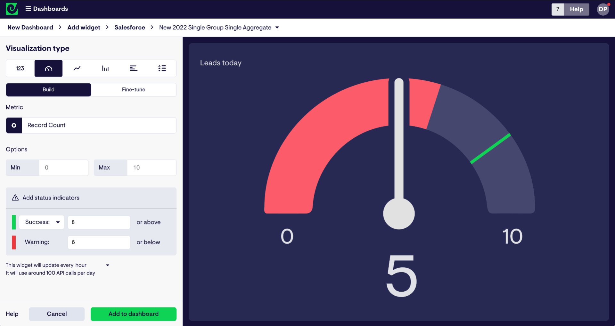Click the Min value input field
Viewport: 615px width, 326px height.
point(63,167)
